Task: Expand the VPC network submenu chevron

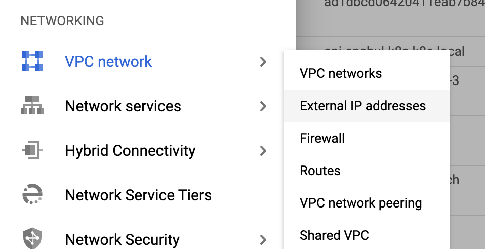Action: tap(263, 62)
